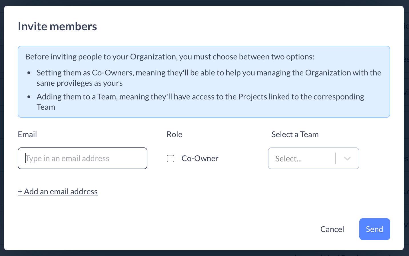409x256 pixels.
Task: Click the dark backdrop below the dialog
Action: pos(200,253)
